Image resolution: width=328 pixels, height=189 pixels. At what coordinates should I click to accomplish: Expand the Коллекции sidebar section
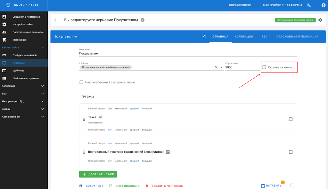pos(43,86)
